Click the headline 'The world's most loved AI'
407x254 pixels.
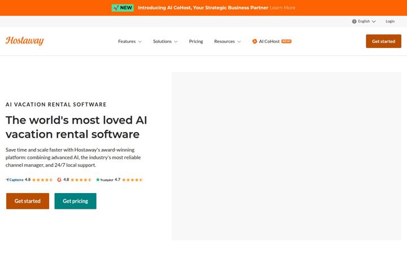(76, 120)
